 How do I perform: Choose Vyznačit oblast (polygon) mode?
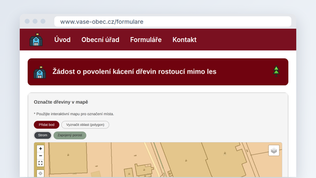85,125
